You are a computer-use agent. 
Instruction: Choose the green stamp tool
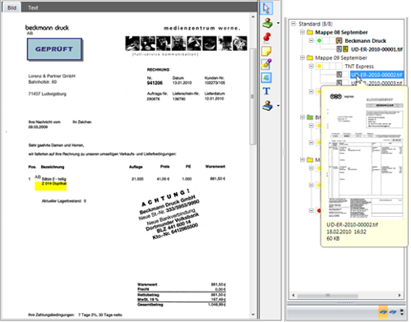[267, 23]
